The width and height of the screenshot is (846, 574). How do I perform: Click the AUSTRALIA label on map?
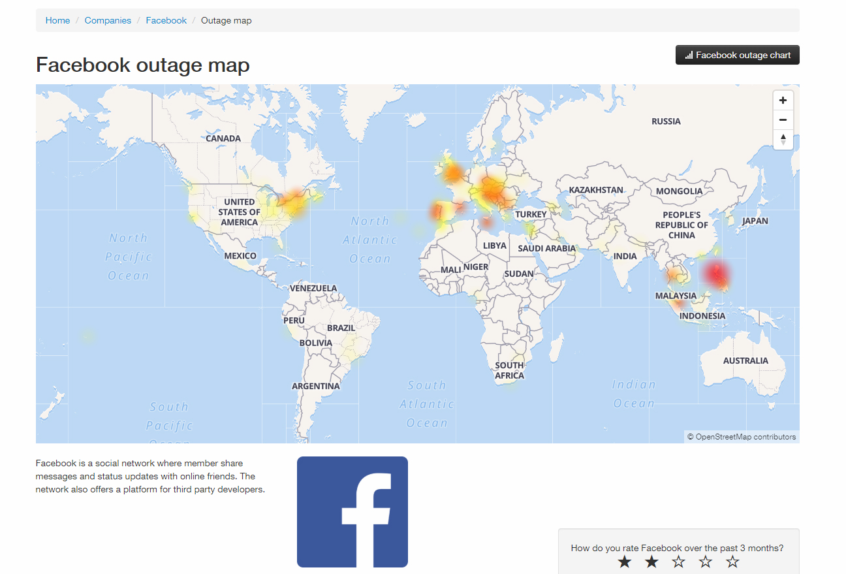[x=745, y=360]
